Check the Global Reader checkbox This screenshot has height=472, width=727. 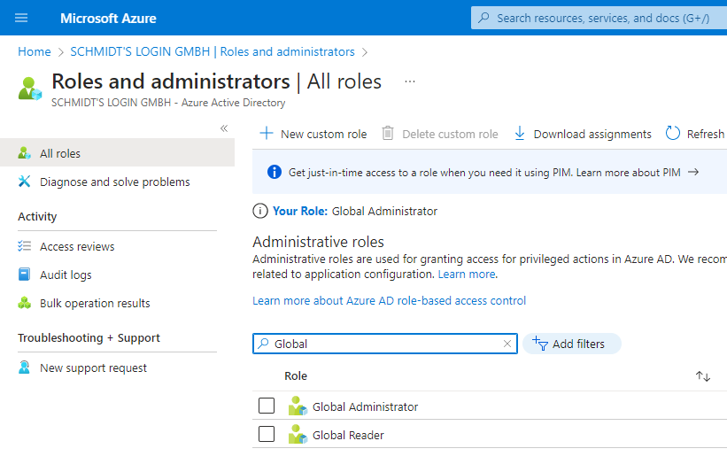(x=267, y=435)
